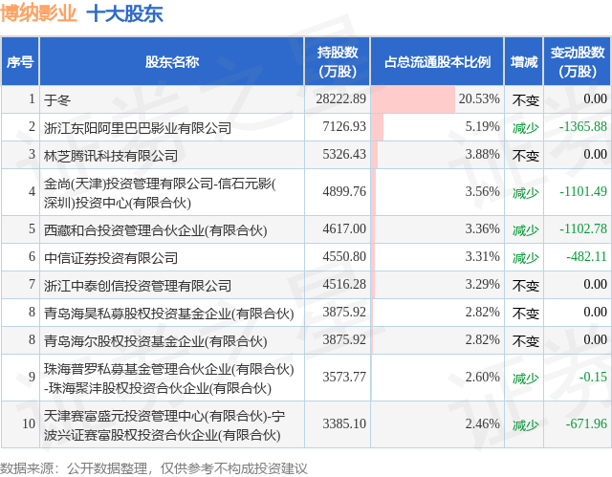Click the change value -1365.88
Viewport: 612px width, 477px height.
582,127
